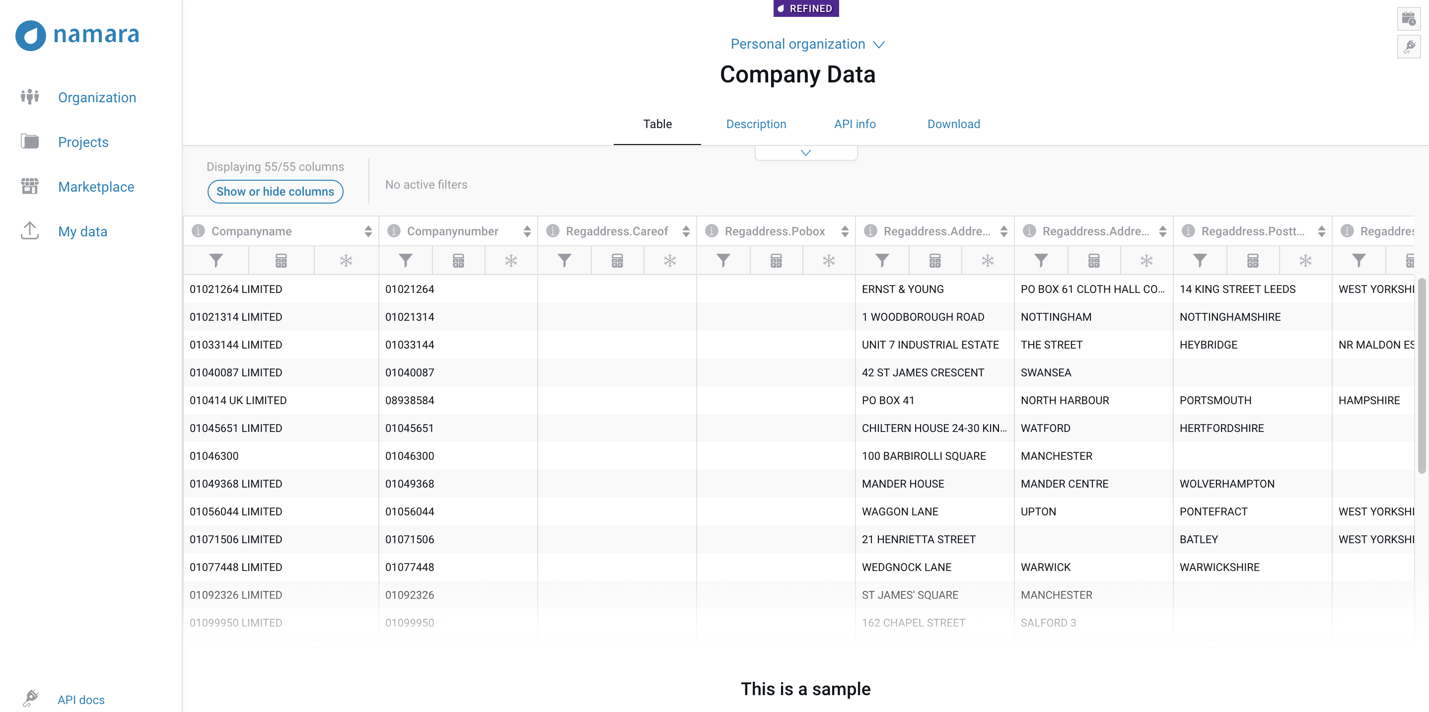Freeze the Regaddress.Pobox column
The height and width of the screenshot is (712, 1429).
[x=829, y=261]
